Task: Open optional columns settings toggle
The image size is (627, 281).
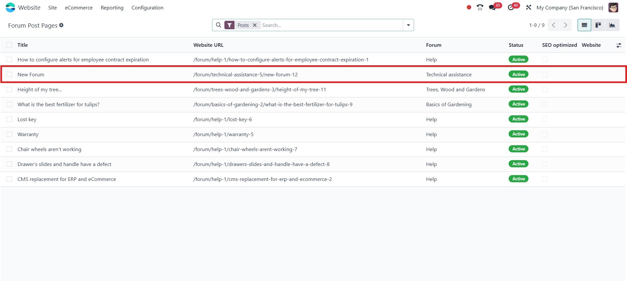Action: click(619, 45)
